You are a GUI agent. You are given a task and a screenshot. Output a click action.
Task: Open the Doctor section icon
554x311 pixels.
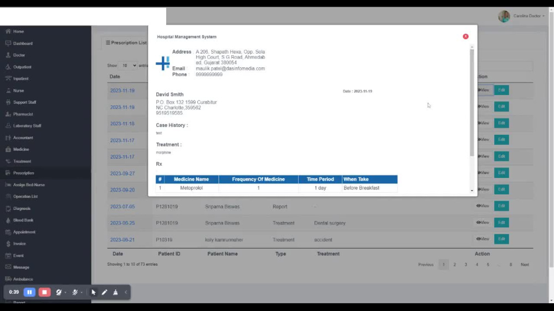[8, 55]
